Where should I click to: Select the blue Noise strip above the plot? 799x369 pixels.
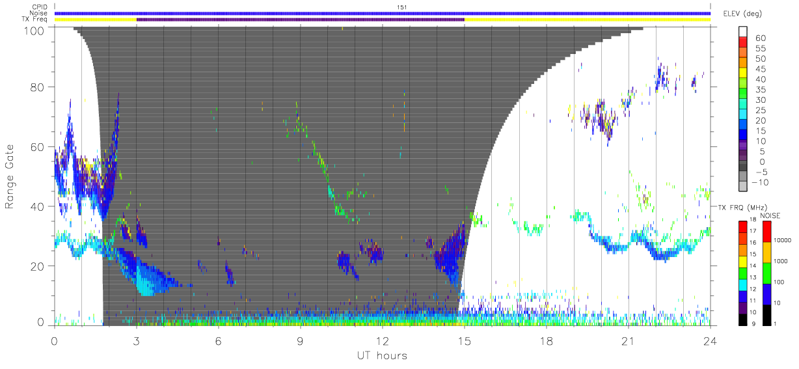point(382,13)
